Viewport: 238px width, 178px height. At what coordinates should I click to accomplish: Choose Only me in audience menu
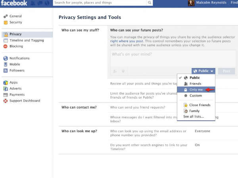pos(196,90)
